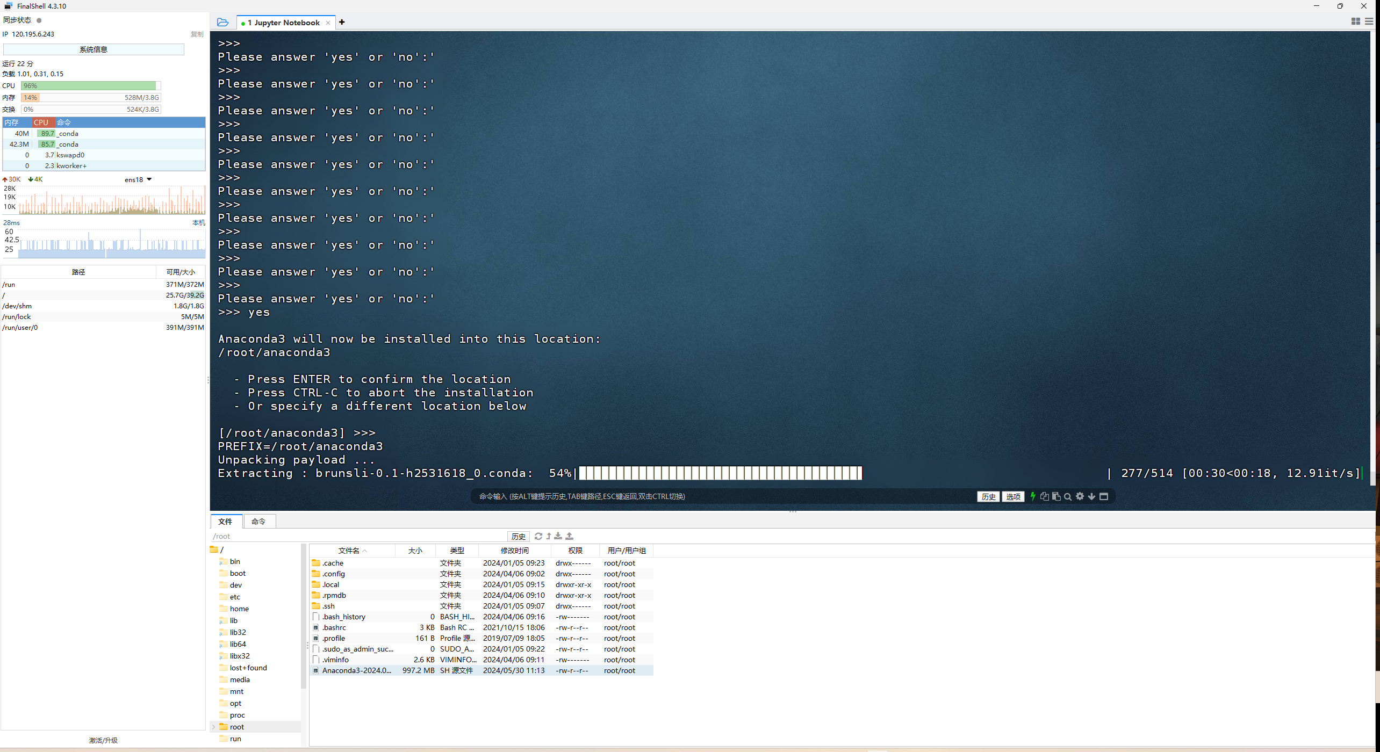Copy the IP address via 复制
This screenshot has width=1380, height=752.
pyautogui.click(x=197, y=34)
